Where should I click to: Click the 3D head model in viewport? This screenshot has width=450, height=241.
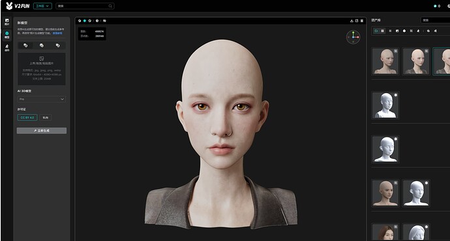tap(221, 134)
